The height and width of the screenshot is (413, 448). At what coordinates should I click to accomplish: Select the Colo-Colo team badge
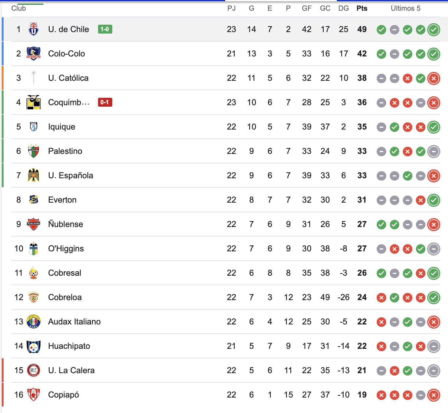tap(33, 54)
